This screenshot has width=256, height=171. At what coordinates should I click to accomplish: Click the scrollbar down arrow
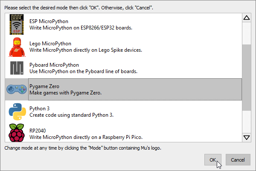click(x=247, y=138)
